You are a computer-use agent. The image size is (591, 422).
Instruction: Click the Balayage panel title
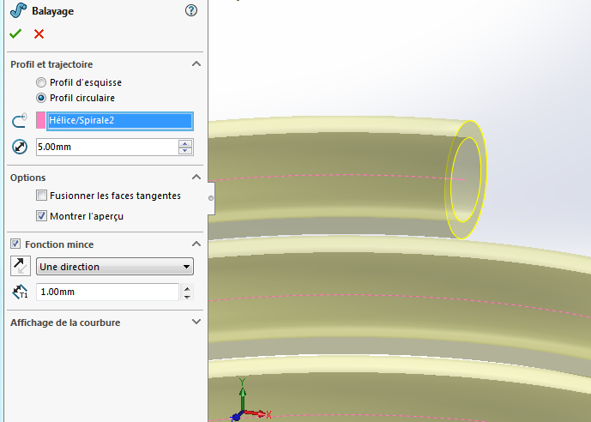tap(53, 11)
